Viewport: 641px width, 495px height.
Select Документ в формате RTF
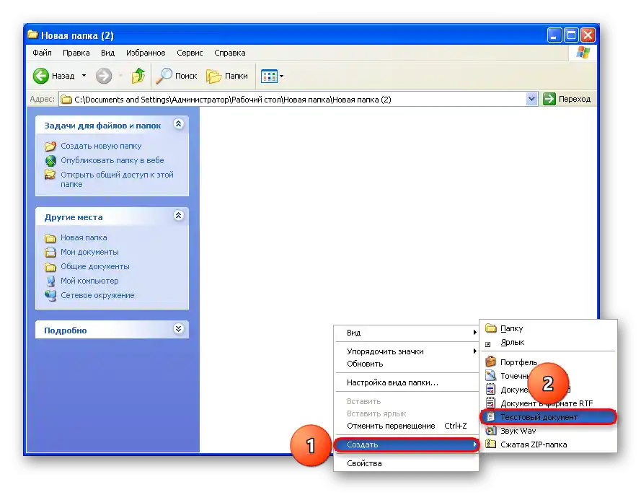pyautogui.click(x=548, y=403)
